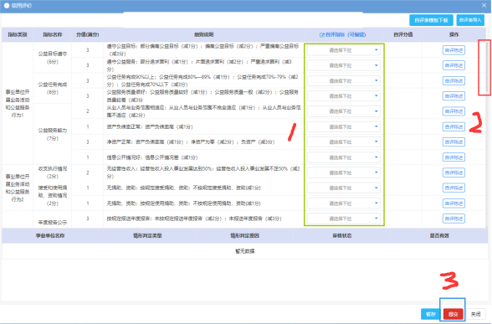Open dropdown for 净资产正常 row
The image size is (492, 324).
pyautogui.click(x=344, y=142)
